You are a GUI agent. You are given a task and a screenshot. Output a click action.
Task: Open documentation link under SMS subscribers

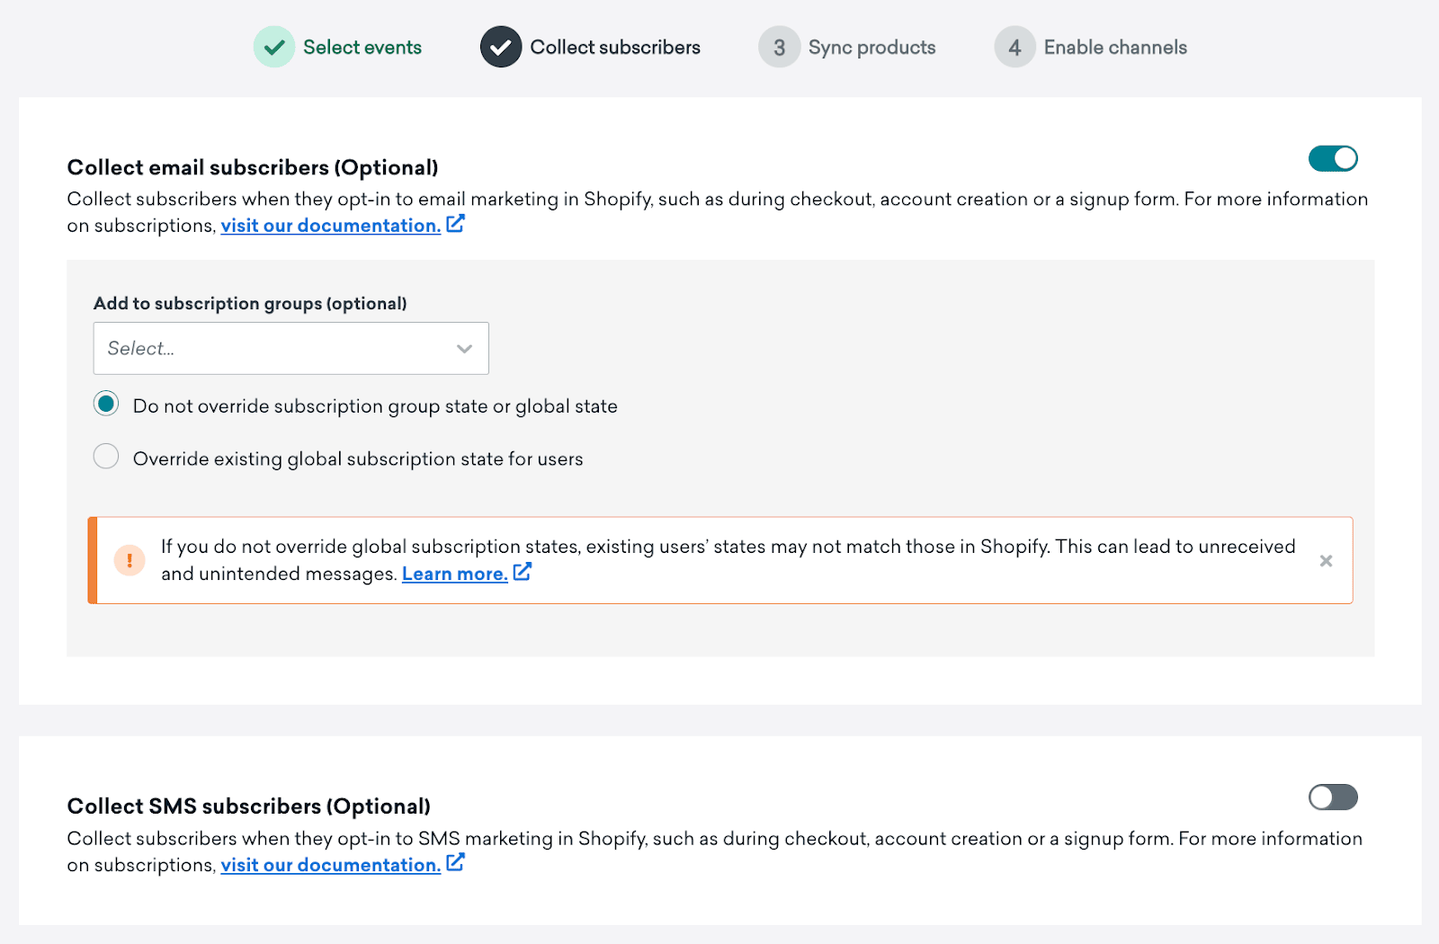[330, 865]
